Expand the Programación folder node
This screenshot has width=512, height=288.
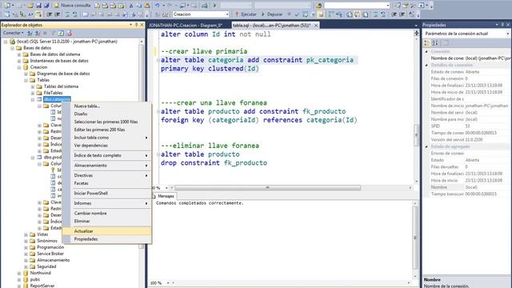click(26, 247)
